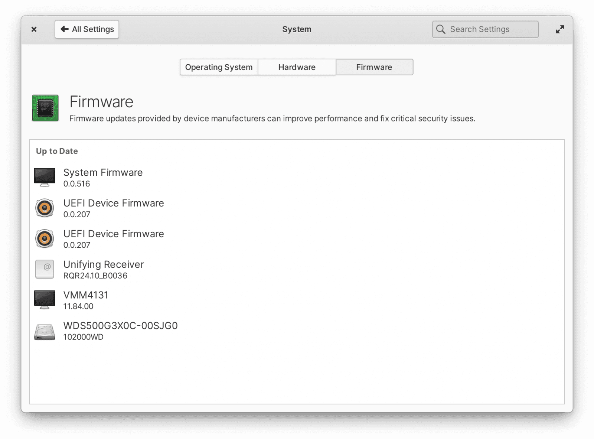
Task: Click the Unifying Receiver icon
Action: 44,269
